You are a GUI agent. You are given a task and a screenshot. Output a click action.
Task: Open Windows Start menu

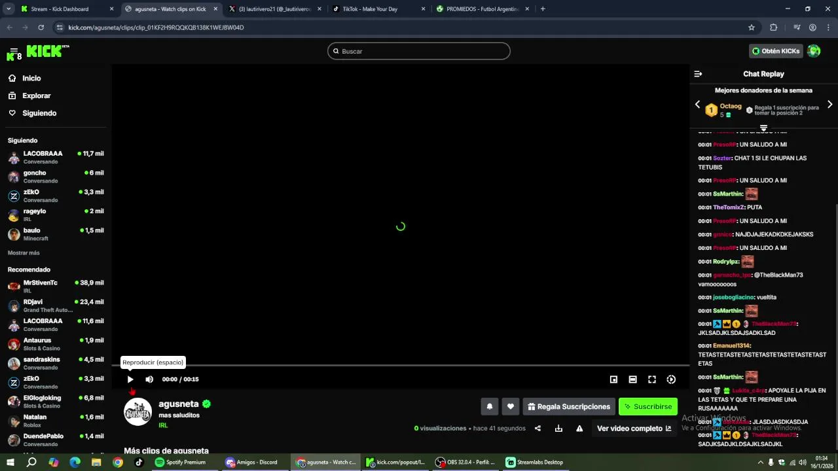coord(10,462)
